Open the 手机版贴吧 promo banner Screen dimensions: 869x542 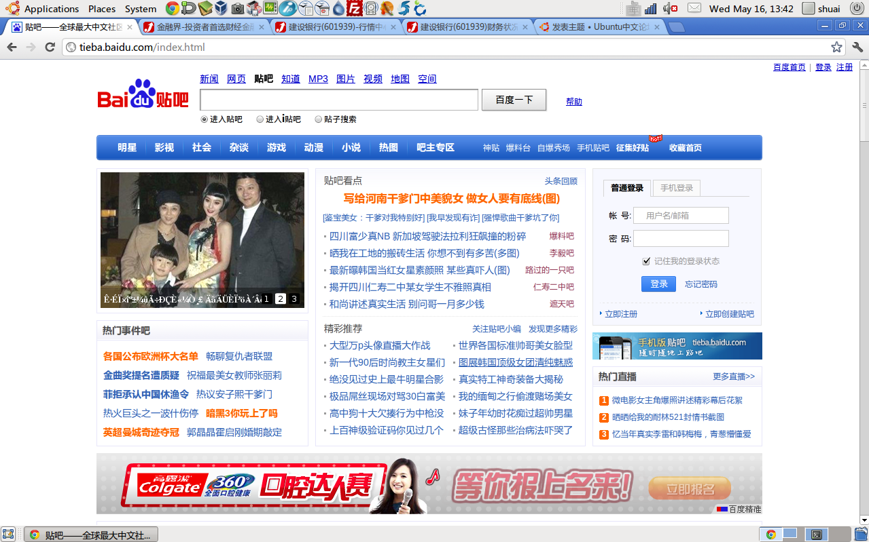coord(677,346)
